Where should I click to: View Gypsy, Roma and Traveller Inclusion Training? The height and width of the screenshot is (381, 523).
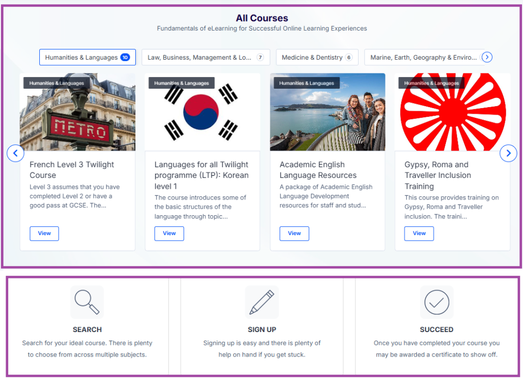click(419, 234)
